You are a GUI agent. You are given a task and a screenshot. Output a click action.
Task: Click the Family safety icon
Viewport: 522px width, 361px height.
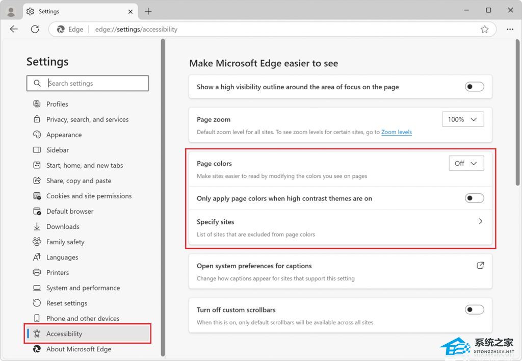point(37,242)
